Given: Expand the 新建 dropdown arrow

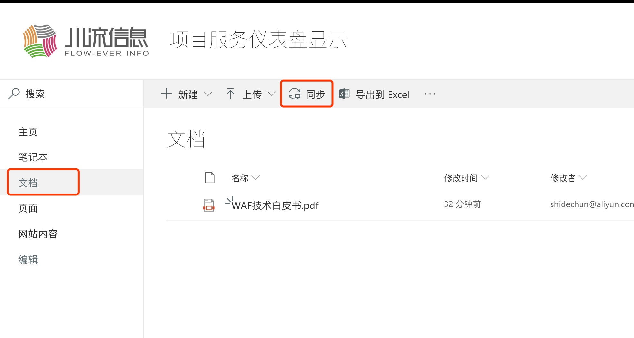Looking at the screenshot, I should tap(208, 94).
